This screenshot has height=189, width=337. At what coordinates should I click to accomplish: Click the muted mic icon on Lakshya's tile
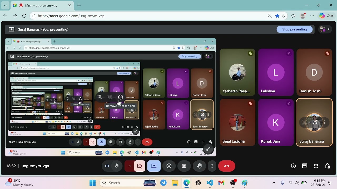pyautogui.click(x=289, y=53)
